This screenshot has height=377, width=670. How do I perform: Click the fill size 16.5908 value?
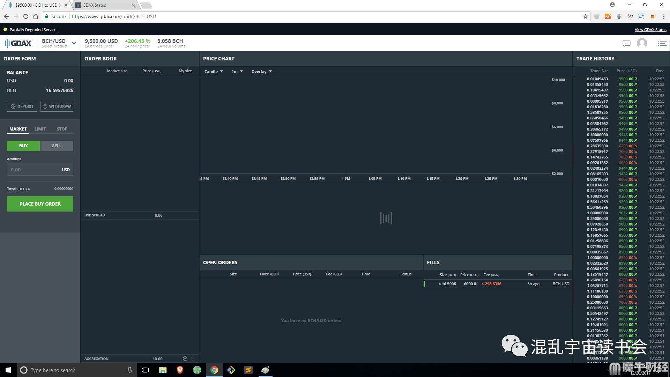pos(447,284)
